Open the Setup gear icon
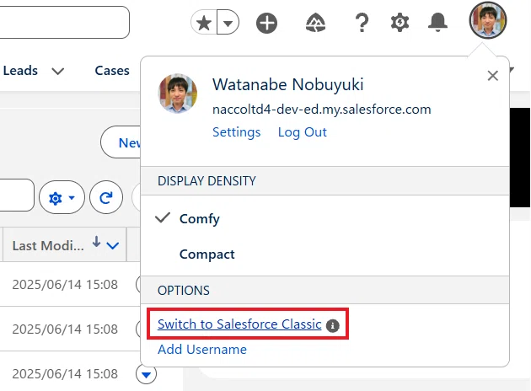531x391 pixels. point(400,23)
